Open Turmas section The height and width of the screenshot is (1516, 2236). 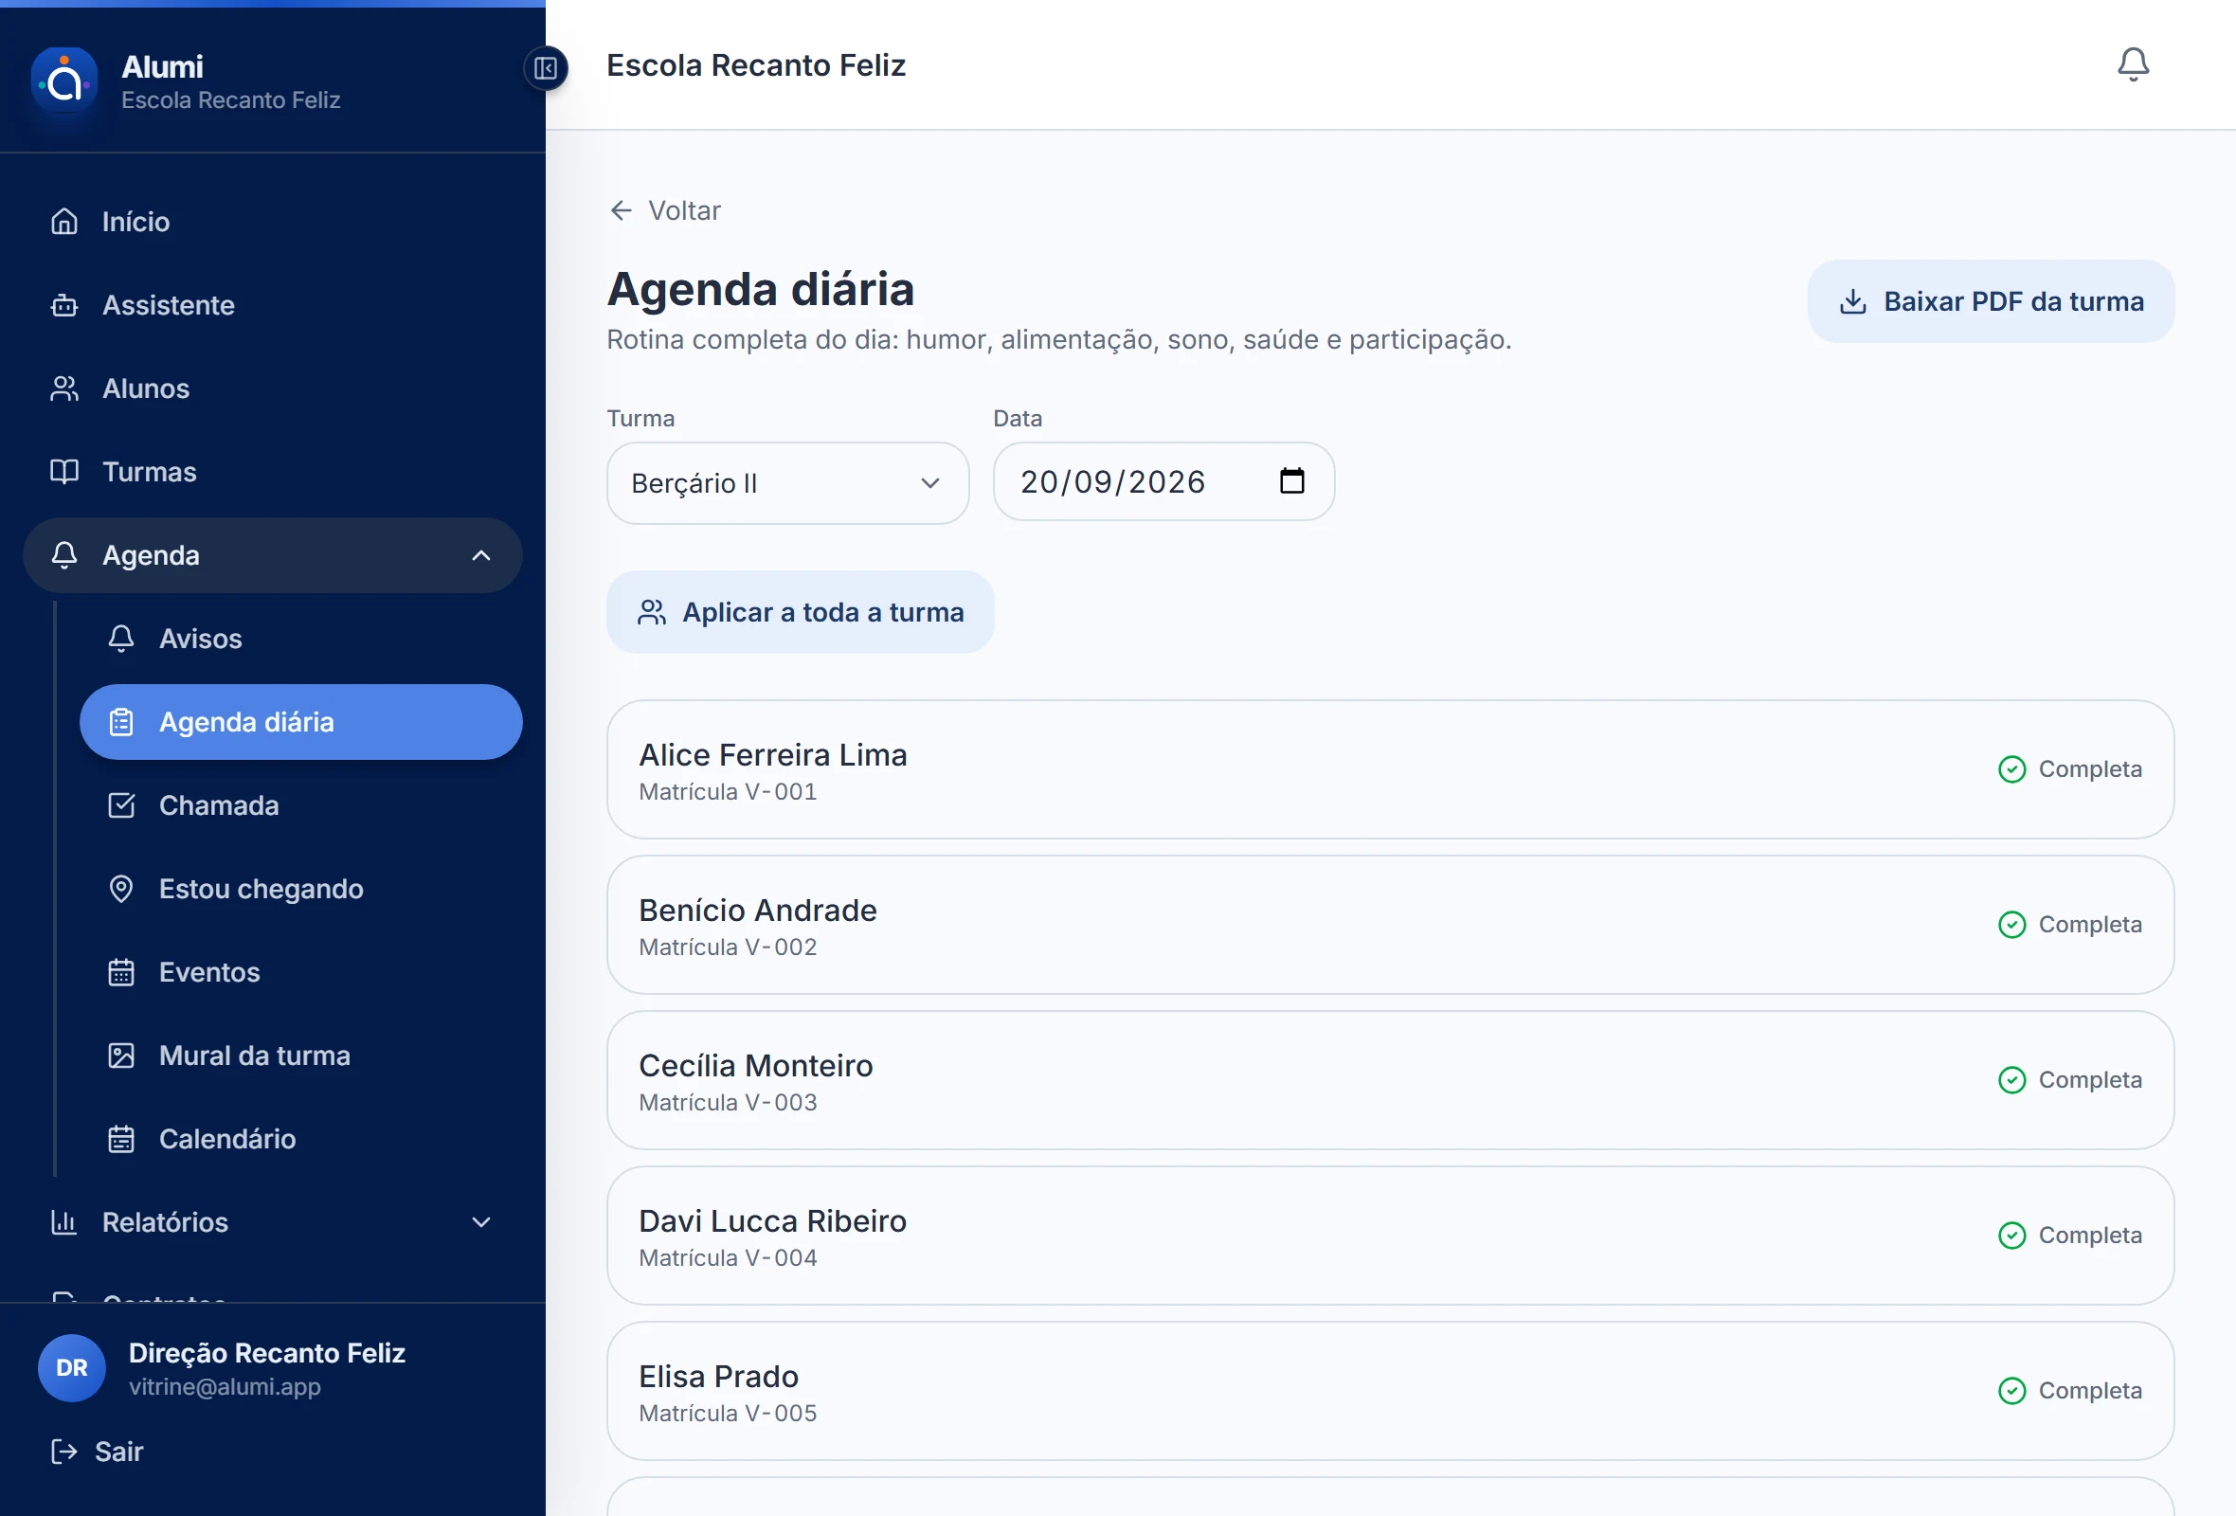[272, 471]
